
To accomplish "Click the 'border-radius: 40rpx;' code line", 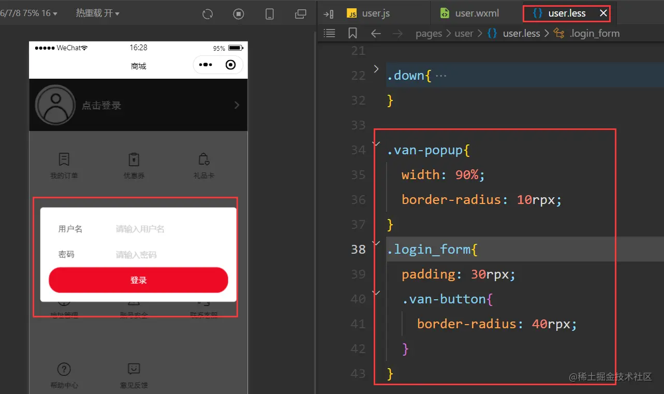I will [x=497, y=324].
